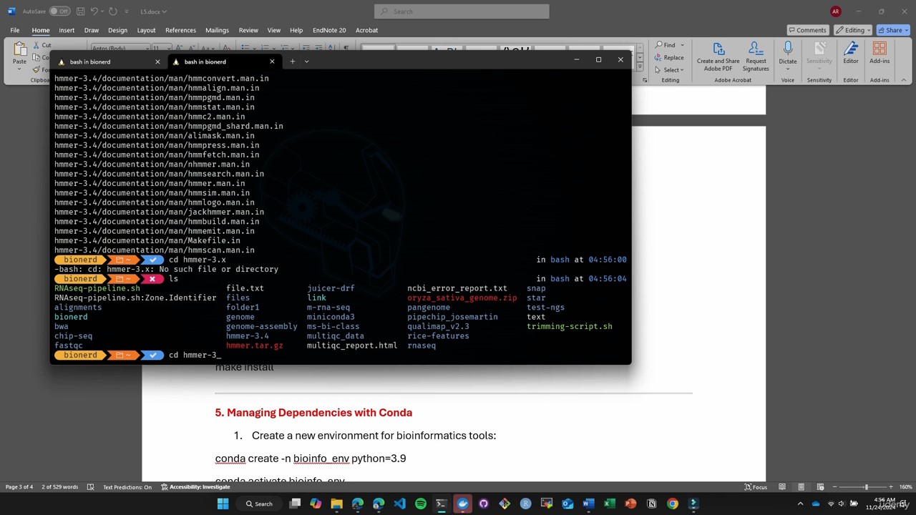Open the Windows Start menu
The height and width of the screenshot is (515, 916).
coord(223,504)
